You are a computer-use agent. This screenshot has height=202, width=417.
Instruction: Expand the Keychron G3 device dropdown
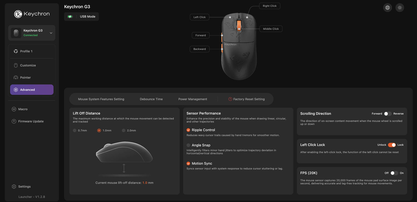(51, 33)
